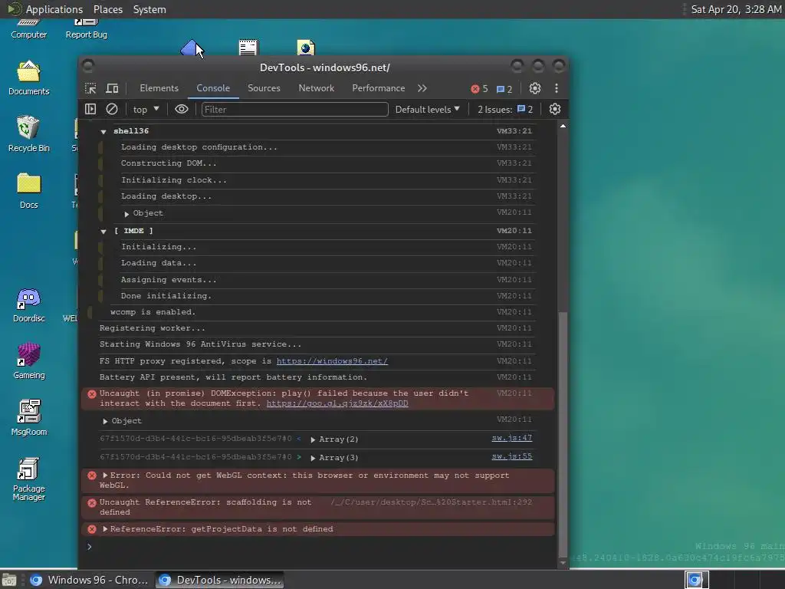Click the 'Starting Windows 96 AntiVirus service...' message
Viewport: 785px width, 589px height.
200,344
